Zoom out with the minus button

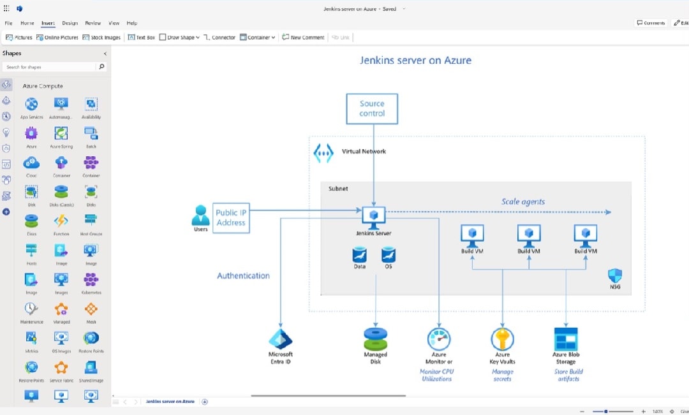point(582,411)
